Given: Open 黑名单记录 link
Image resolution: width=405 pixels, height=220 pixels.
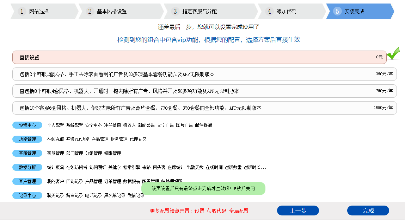Looking at the screenshot, I should click(115, 195).
